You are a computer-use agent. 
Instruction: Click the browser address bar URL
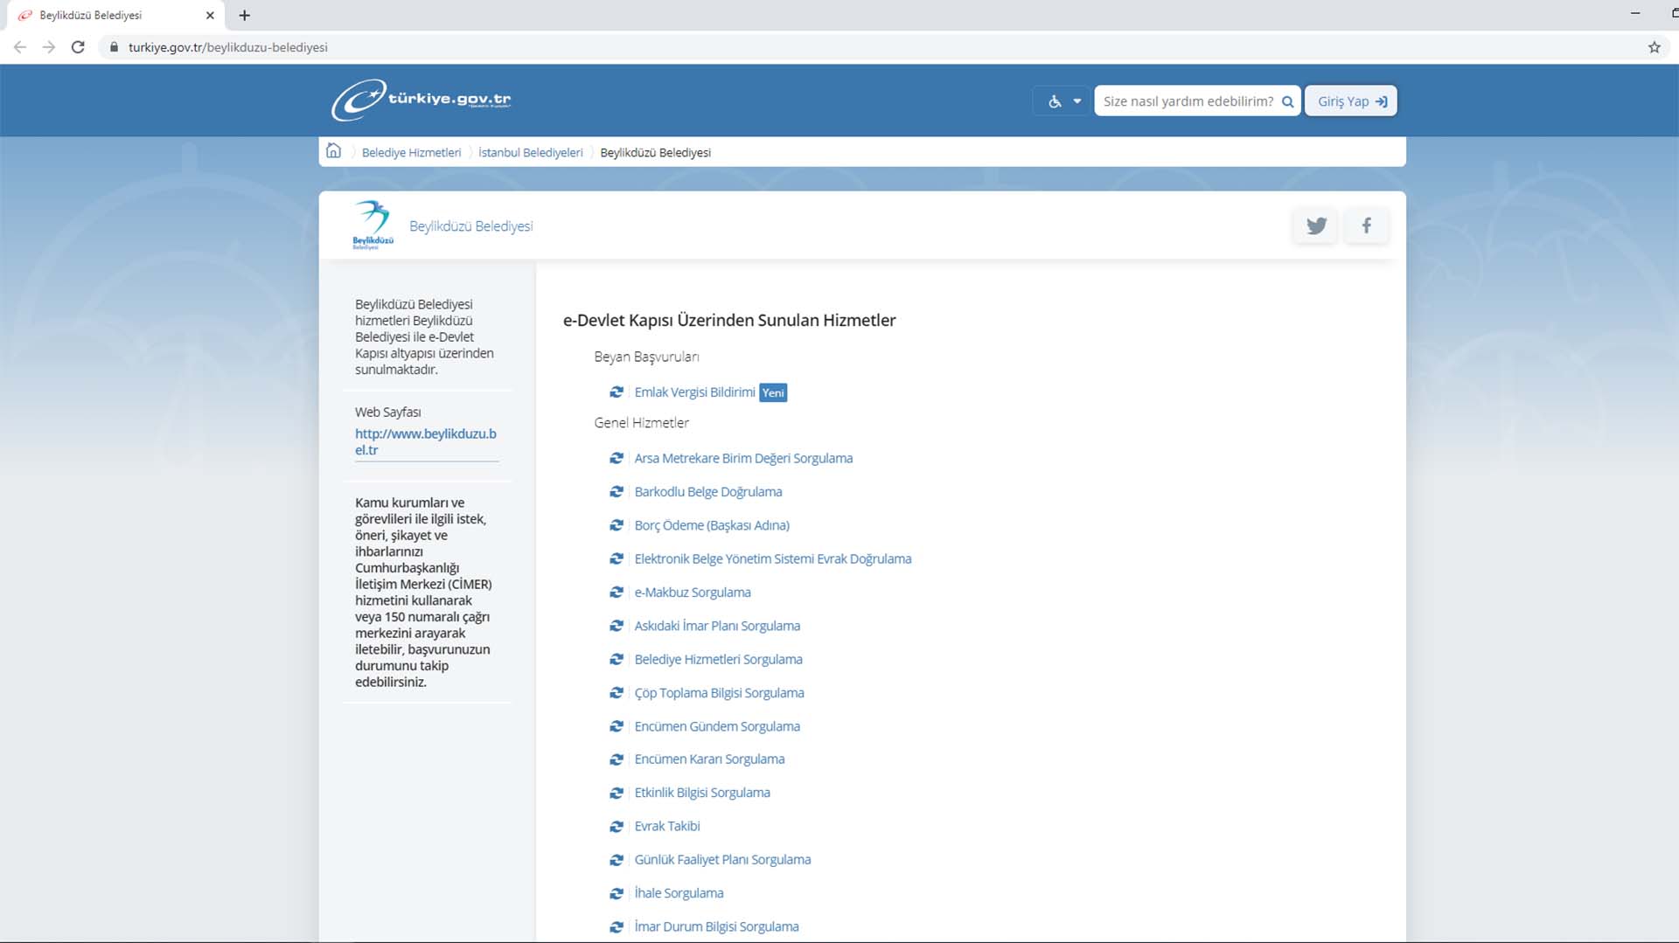[x=227, y=47]
